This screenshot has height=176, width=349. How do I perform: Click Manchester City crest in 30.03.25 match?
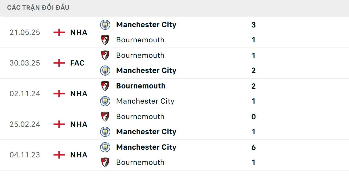tap(105, 70)
